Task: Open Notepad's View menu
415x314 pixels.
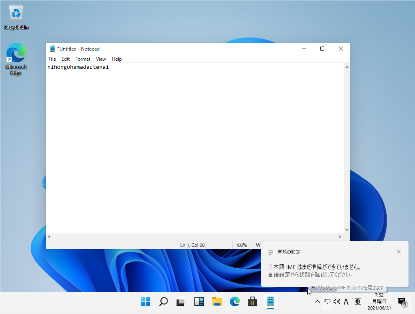Action: (101, 59)
